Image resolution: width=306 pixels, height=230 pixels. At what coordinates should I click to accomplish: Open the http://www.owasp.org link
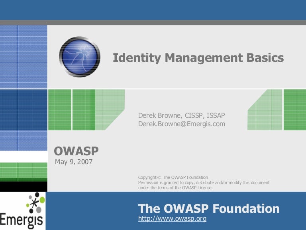tap(172, 219)
